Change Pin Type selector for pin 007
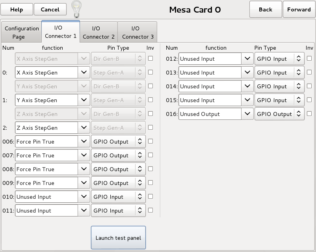 pyautogui.click(x=118, y=155)
